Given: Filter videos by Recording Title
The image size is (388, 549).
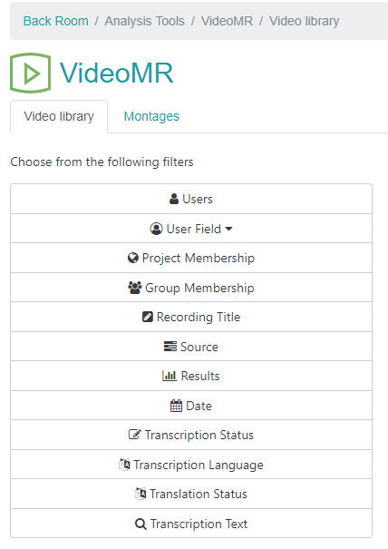Looking at the screenshot, I should pos(191,317).
